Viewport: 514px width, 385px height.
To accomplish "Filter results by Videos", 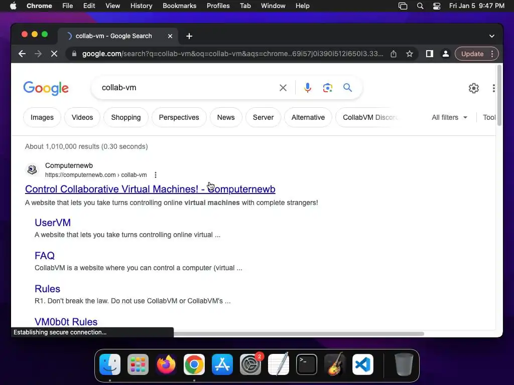I will tap(82, 117).
